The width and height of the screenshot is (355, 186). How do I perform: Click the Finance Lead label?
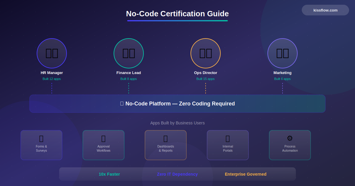coord(129,73)
